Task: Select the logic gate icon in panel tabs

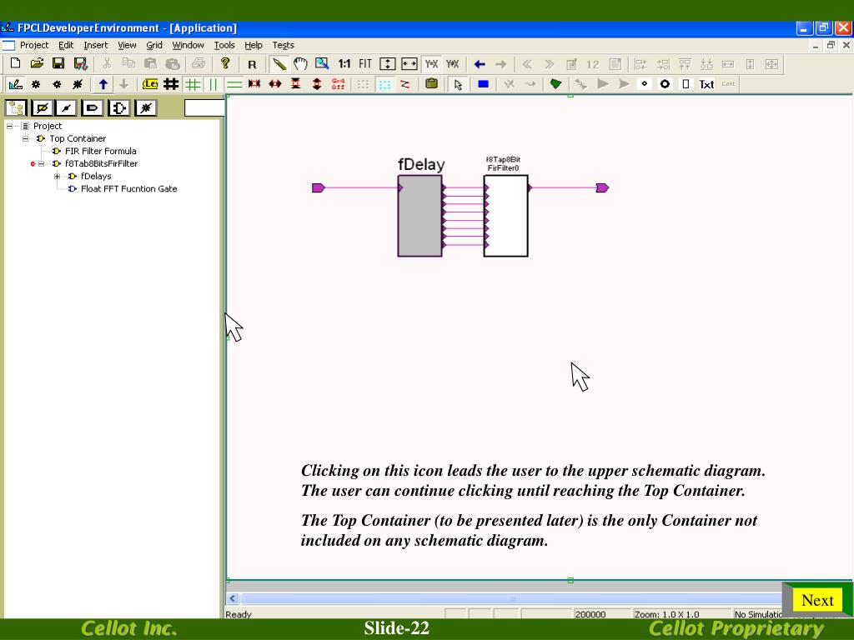Action: pos(120,108)
